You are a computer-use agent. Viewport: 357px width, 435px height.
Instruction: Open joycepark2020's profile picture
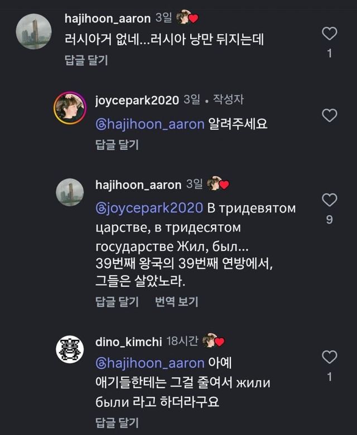pyautogui.click(x=70, y=108)
